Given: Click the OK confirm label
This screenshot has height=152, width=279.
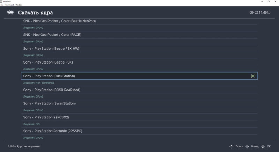Looking at the screenshot, I should (x=269, y=146).
